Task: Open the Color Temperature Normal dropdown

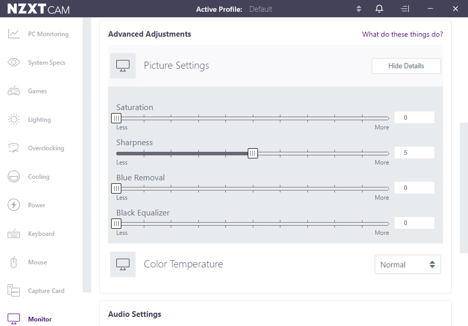Action: tap(407, 265)
